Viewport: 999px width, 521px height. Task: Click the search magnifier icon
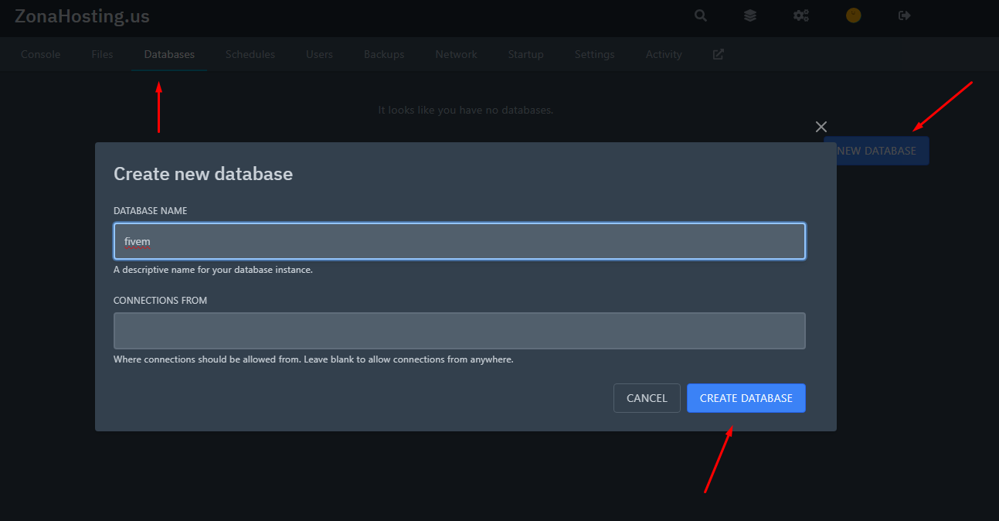(x=701, y=15)
